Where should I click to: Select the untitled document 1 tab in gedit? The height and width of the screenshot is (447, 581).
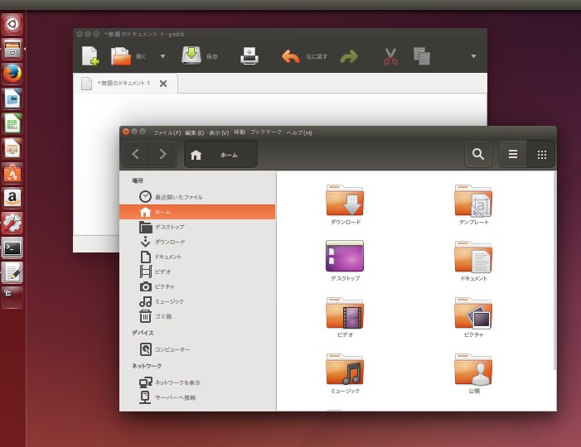coord(123,84)
